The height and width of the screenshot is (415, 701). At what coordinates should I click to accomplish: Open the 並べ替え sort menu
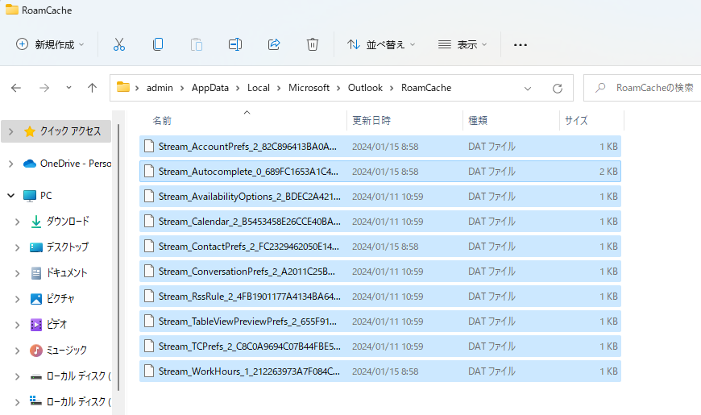point(381,44)
